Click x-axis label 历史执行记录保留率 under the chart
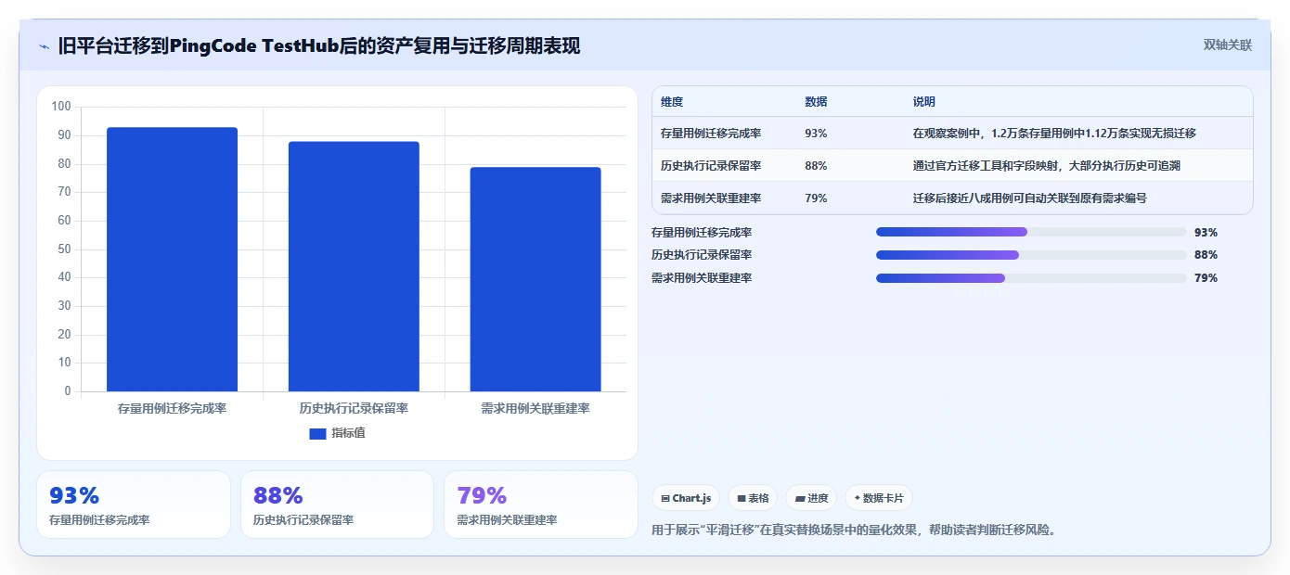Viewport: 1290px width, 575px height. 354,408
